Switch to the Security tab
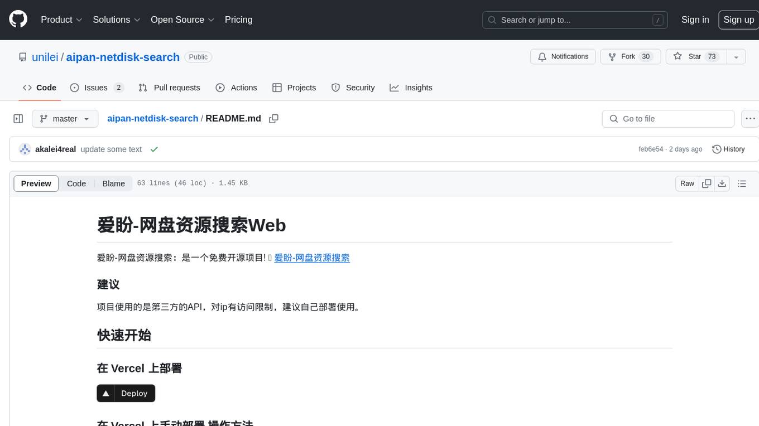This screenshot has width=759, height=426. click(353, 88)
